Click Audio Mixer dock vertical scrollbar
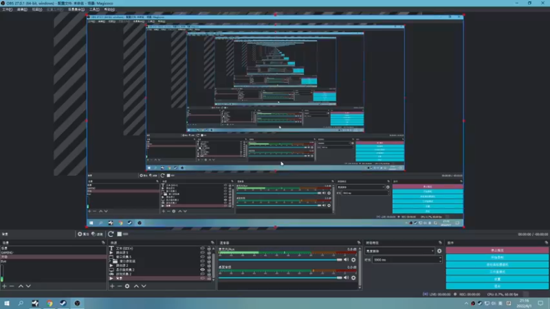The image size is (550, 309). 360,268
